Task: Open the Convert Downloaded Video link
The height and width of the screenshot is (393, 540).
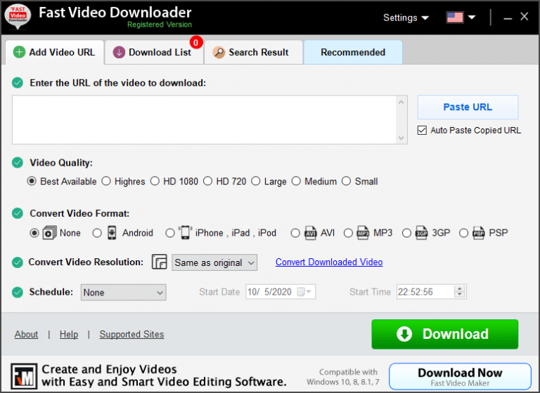Action: pos(329,262)
